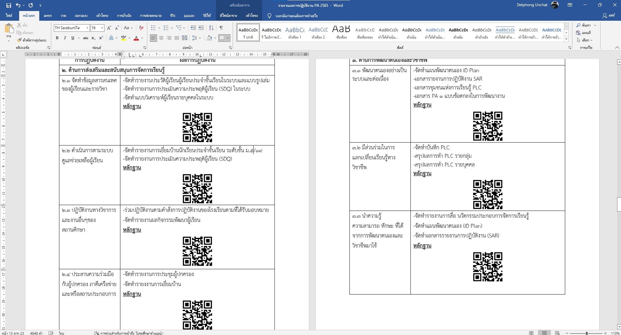Undo the last action

pos(18,5)
